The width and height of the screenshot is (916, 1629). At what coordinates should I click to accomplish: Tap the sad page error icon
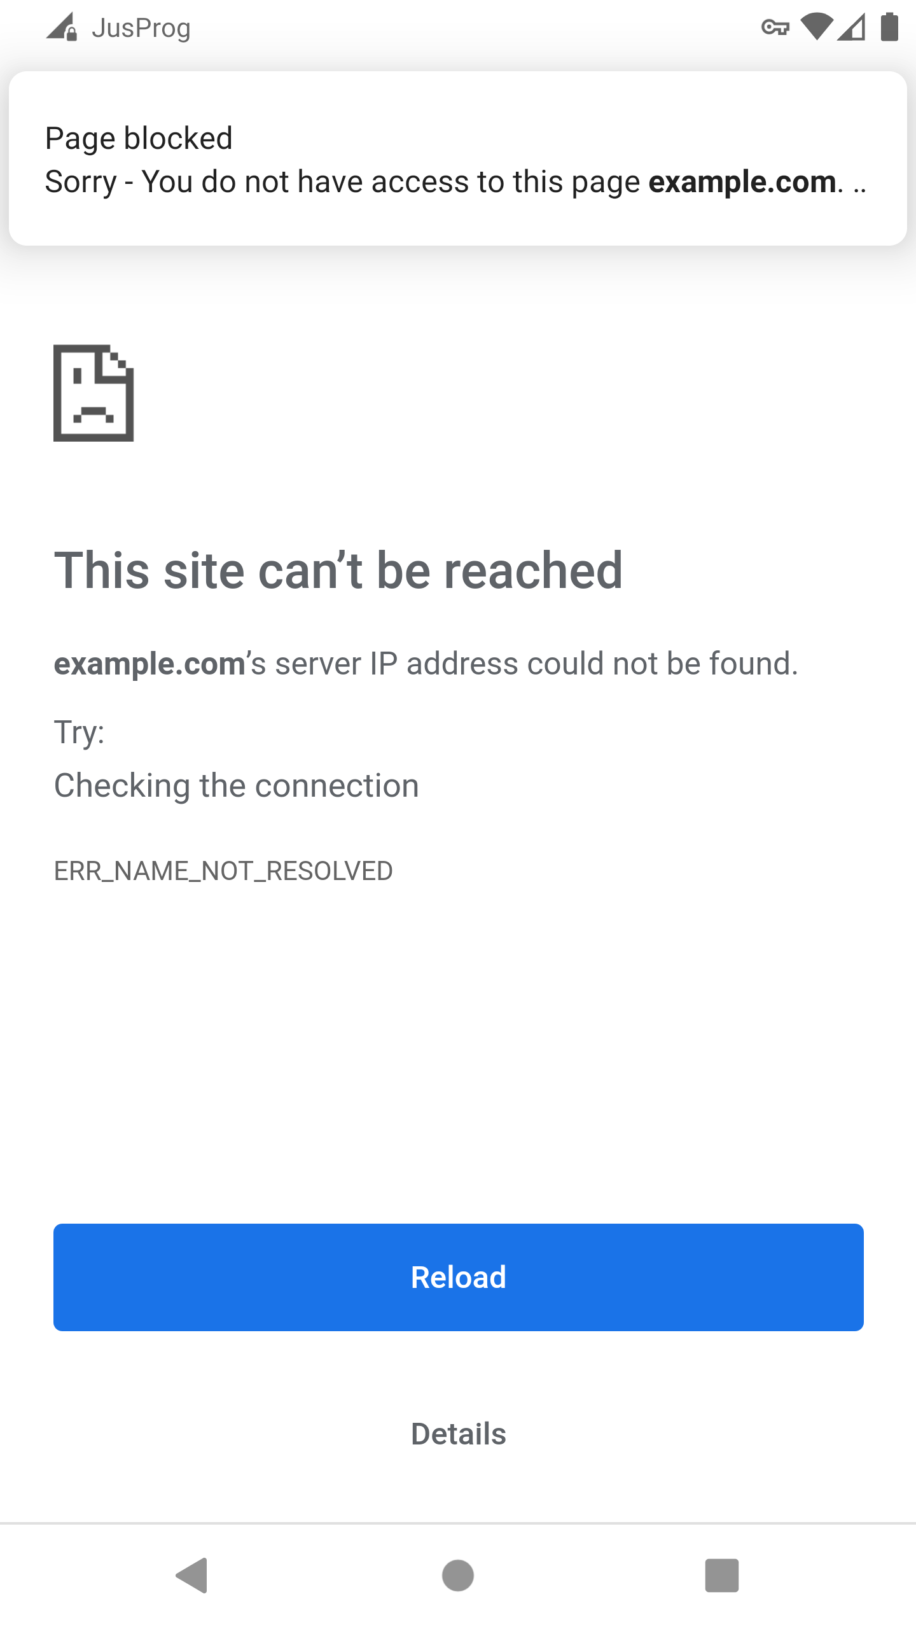pos(94,393)
